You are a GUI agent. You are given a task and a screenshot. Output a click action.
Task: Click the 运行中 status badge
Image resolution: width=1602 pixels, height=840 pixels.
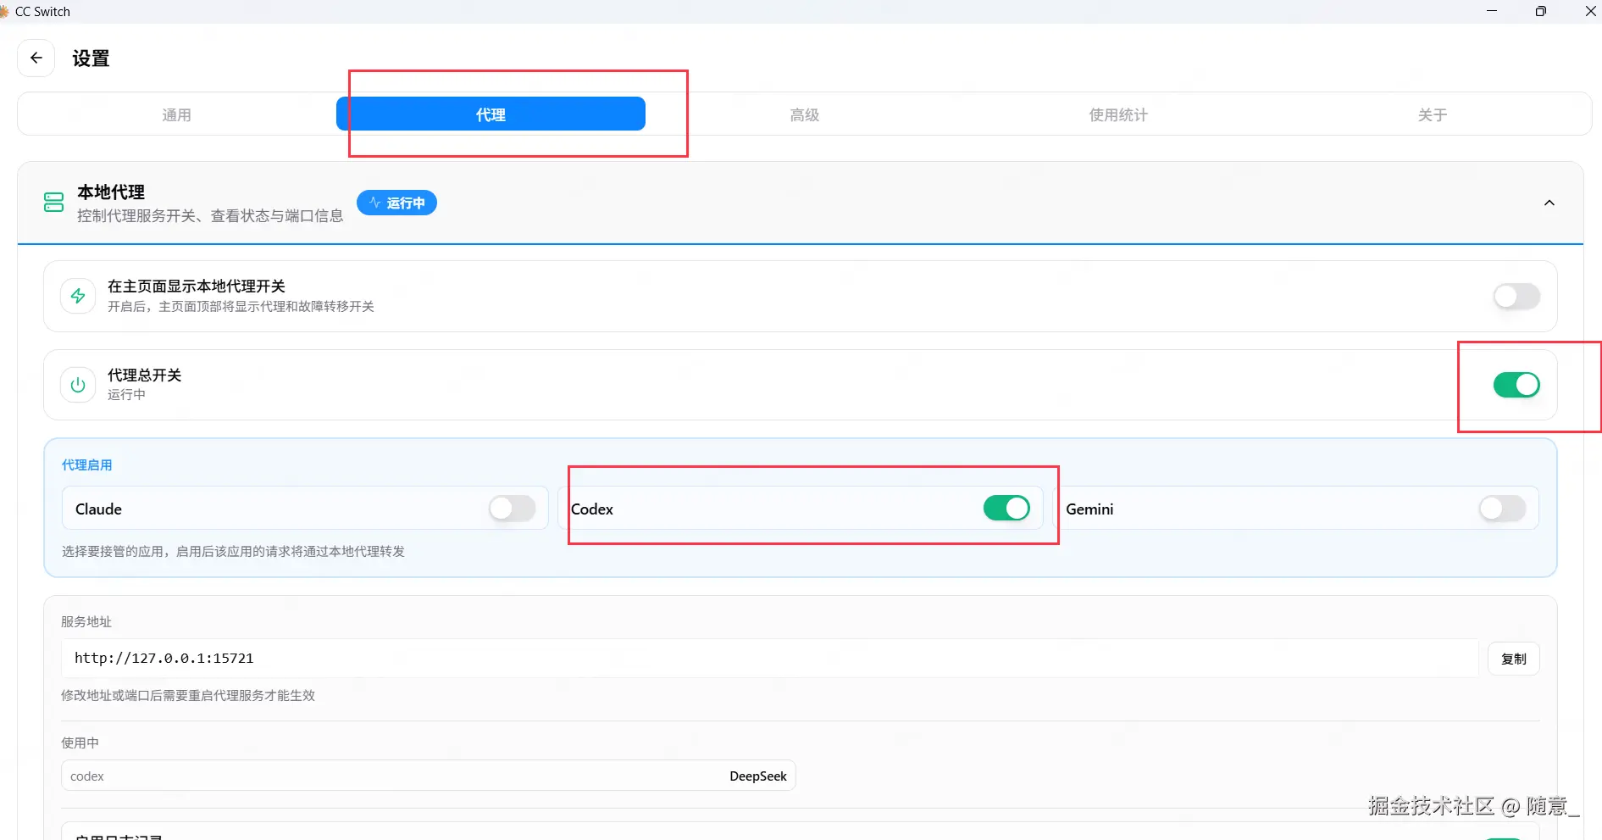(396, 203)
